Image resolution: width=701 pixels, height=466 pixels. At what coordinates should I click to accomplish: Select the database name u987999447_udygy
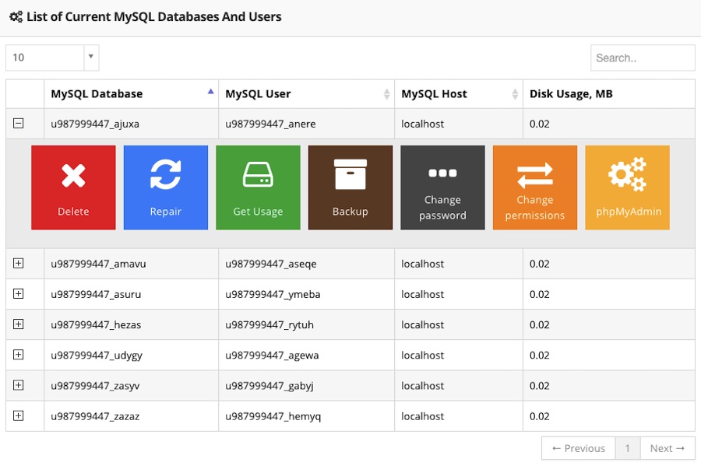click(97, 356)
